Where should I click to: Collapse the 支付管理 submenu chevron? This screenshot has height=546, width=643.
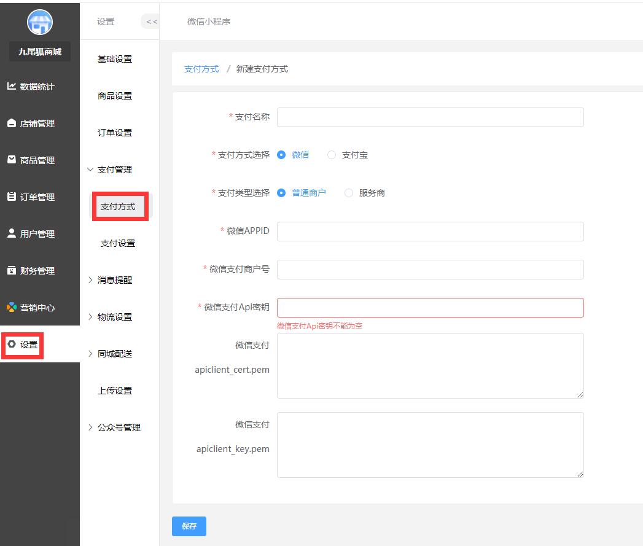tap(90, 170)
